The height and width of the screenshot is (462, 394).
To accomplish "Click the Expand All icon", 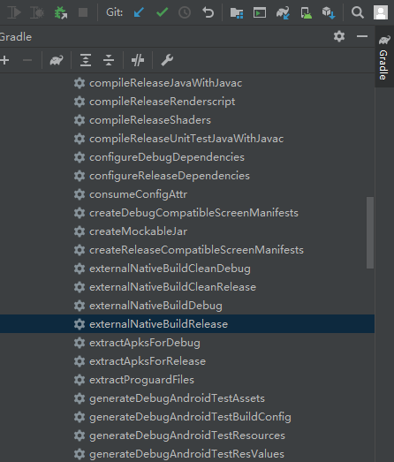I will [x=86, y=60].
